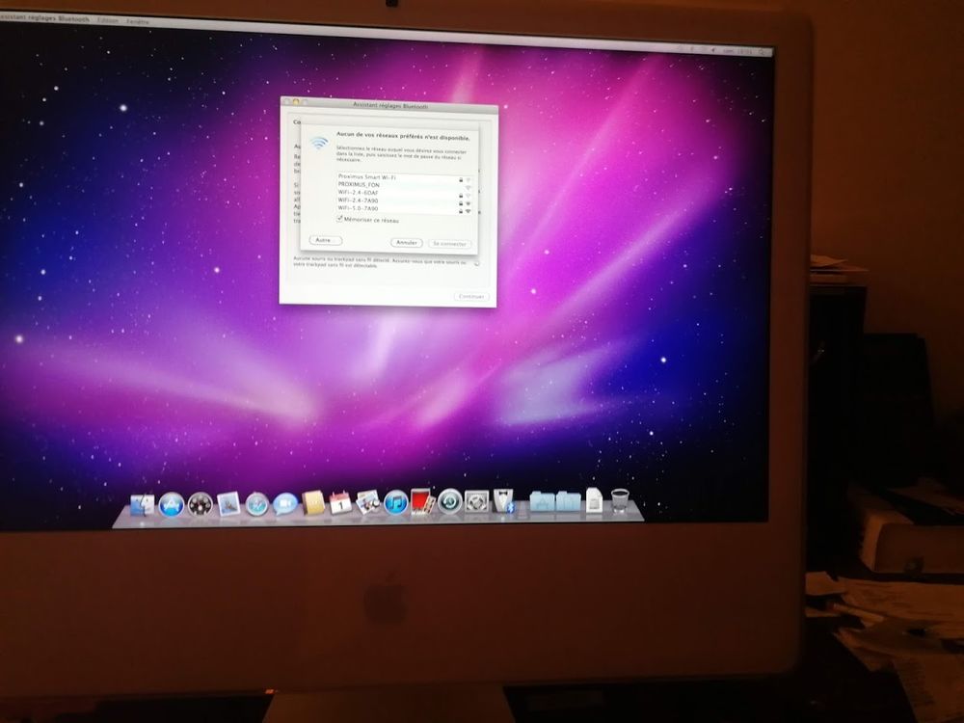Screen dimensions: 964x723
Task: Open iCal calendar in the Dock
Action: (x=340, y=503)
